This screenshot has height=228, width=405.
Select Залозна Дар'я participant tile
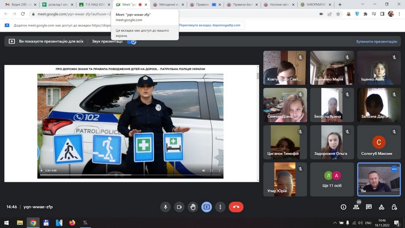379,105
